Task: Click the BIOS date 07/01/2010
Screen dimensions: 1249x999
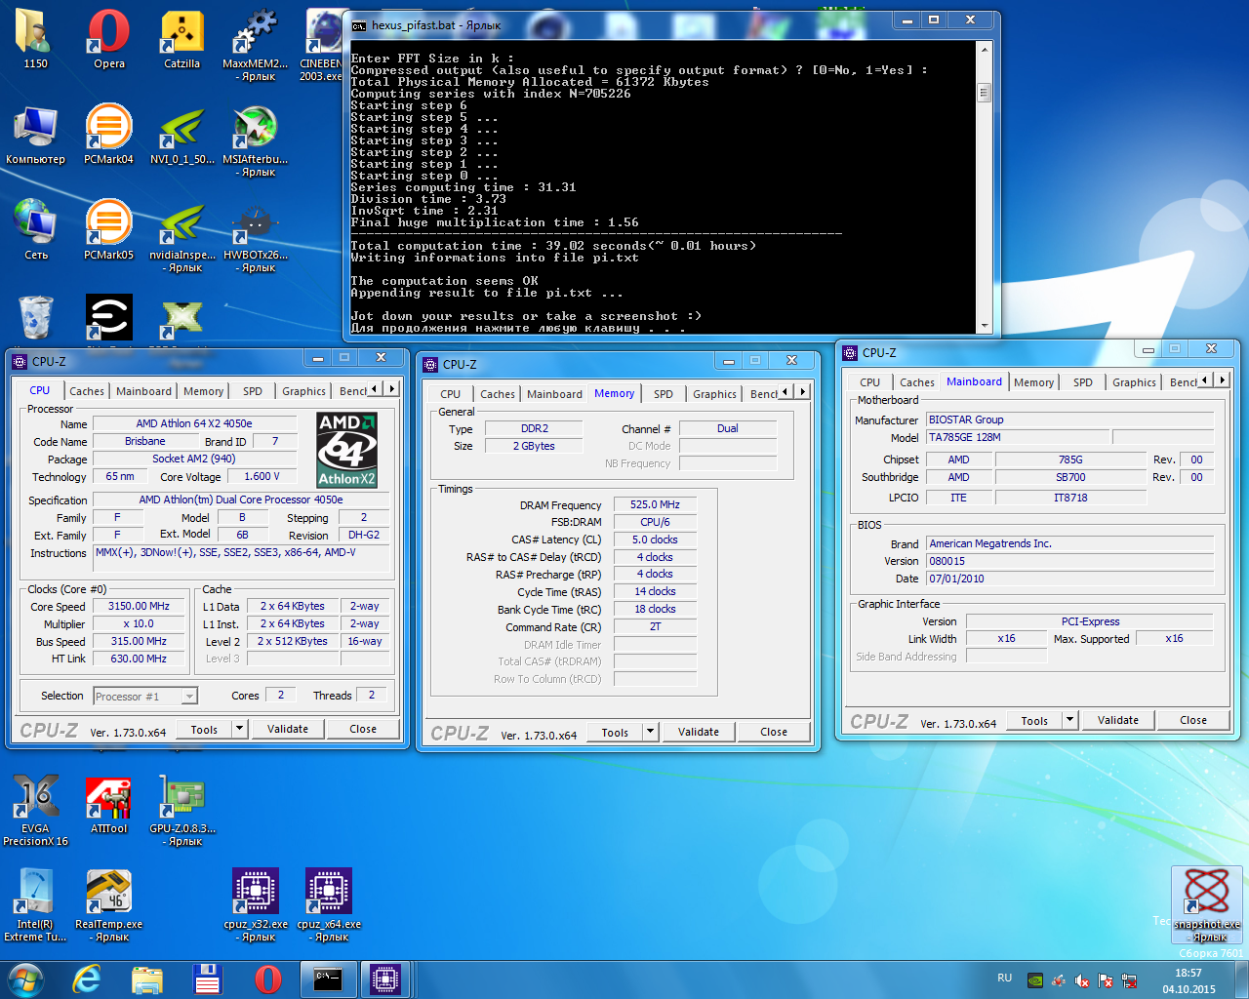Action: (1069, 579)
